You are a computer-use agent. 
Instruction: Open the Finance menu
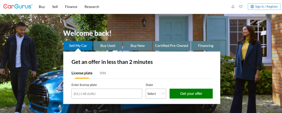click(71, 7)
